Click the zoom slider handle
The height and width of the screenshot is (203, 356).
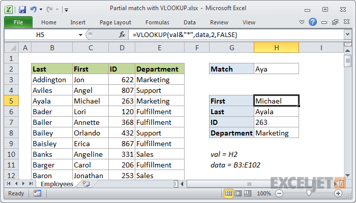point(309,193)
